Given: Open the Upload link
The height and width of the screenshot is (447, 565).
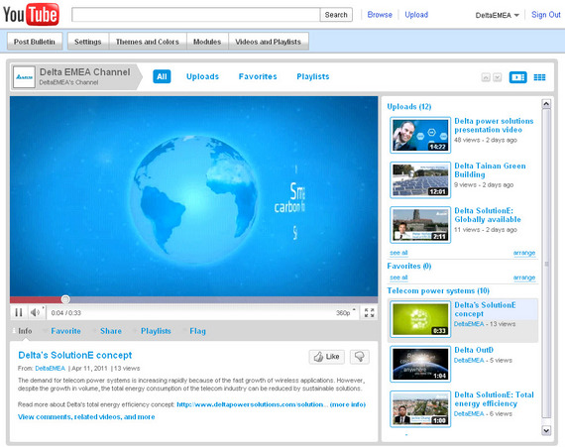Looking at the screenshot, I should coord(416,15).
